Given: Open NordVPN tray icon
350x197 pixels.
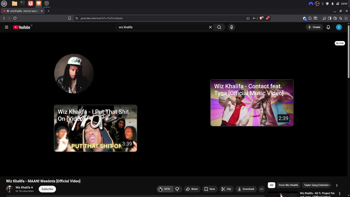Looking at the screenshot, I should click(x=311, y=4).
